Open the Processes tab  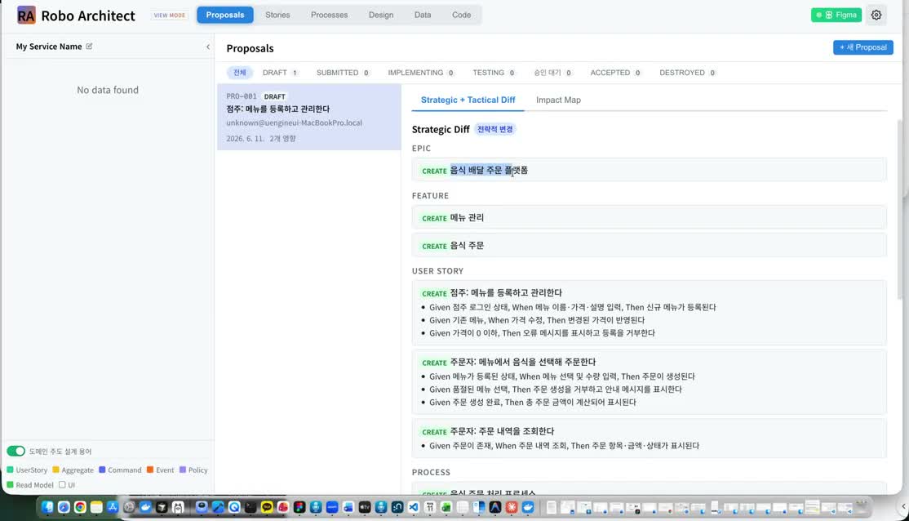330,15
